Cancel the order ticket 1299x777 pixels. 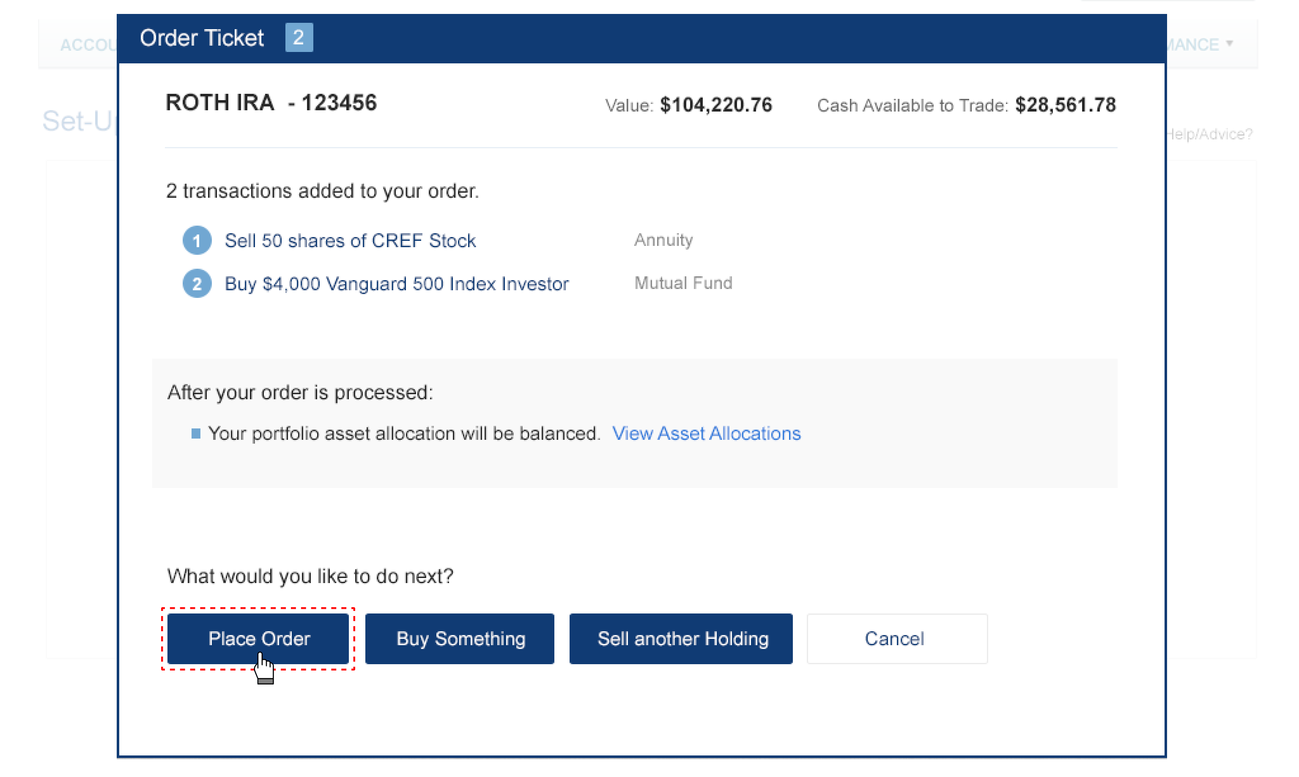click(x=896, y=639)
